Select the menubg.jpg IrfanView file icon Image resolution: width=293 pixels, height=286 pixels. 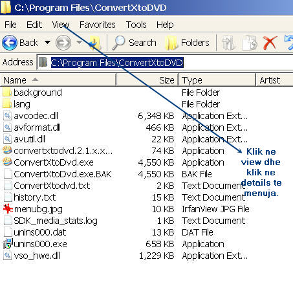[8, 209]
